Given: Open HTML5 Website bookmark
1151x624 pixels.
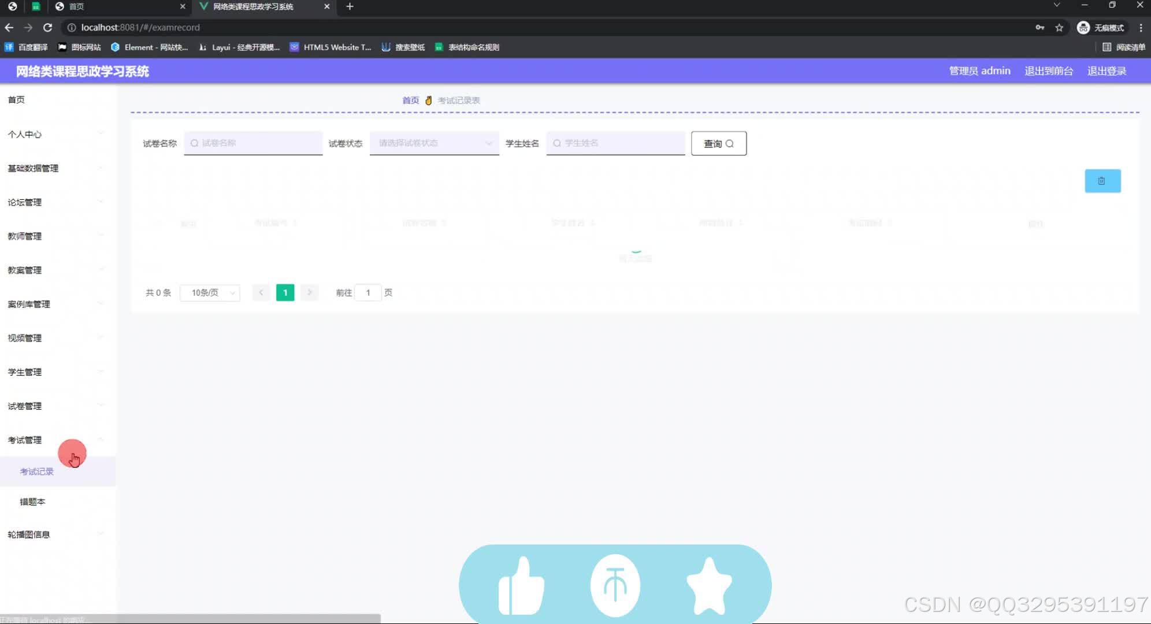Looking at the screenshot, I should (331, 47).
